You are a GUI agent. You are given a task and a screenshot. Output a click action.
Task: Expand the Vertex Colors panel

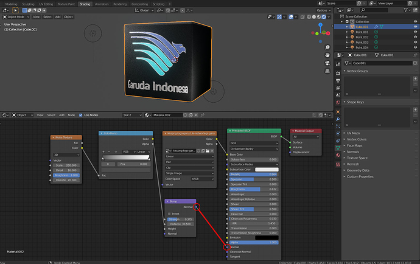(x=356, y=139)
